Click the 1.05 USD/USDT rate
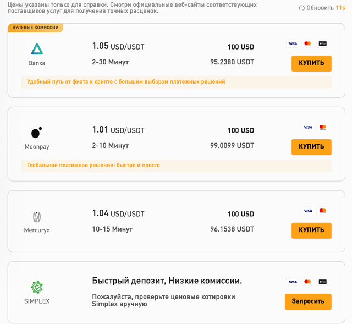Image resolution: width=352 pixels, height=324 pixels. click(118, 46)
